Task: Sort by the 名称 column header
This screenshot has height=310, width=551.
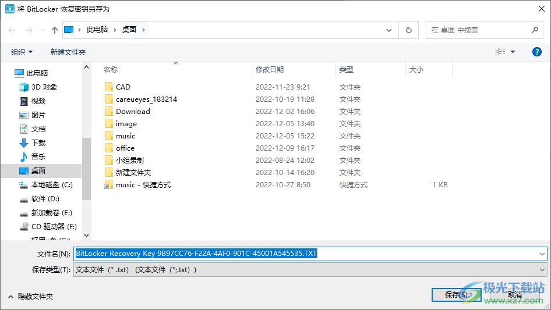Action: 111,70
